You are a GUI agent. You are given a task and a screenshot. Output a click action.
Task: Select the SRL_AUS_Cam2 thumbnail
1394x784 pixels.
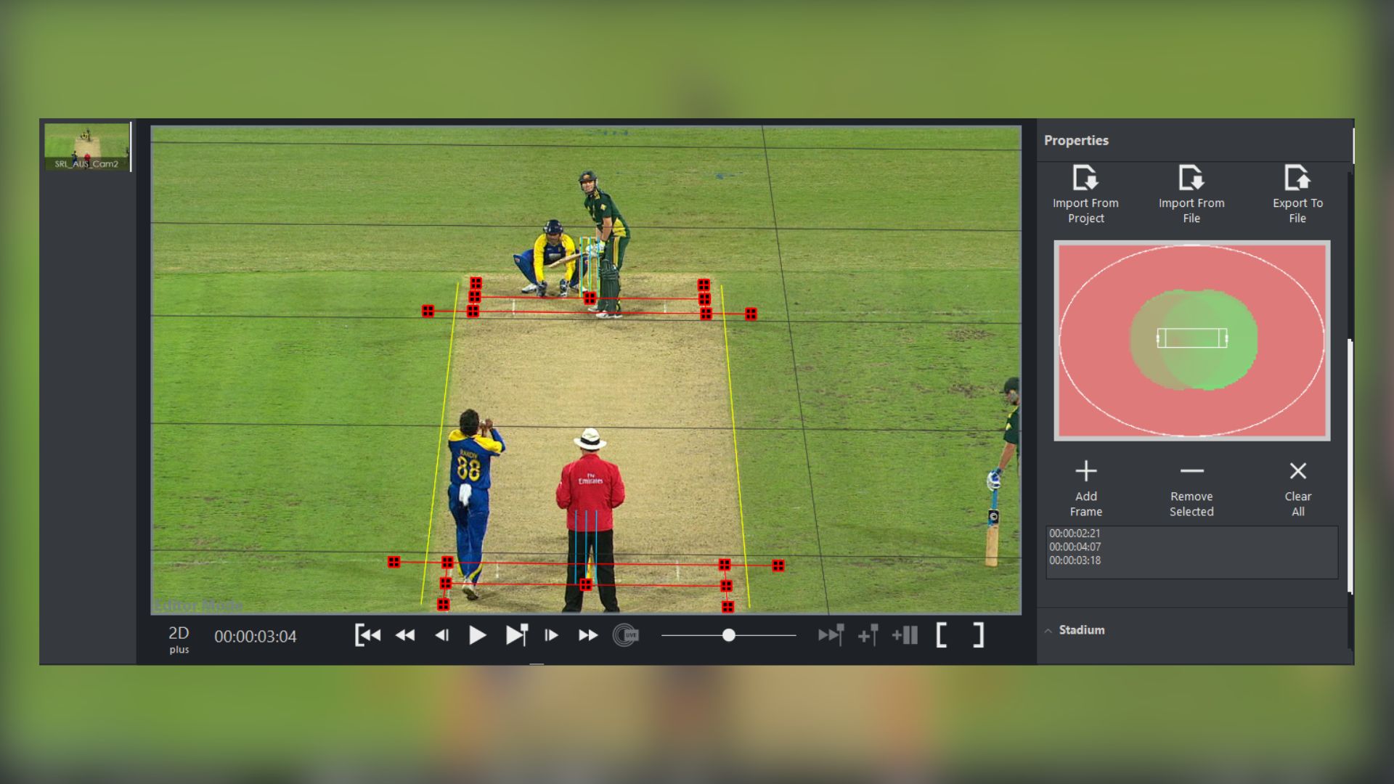pos(86,147)
